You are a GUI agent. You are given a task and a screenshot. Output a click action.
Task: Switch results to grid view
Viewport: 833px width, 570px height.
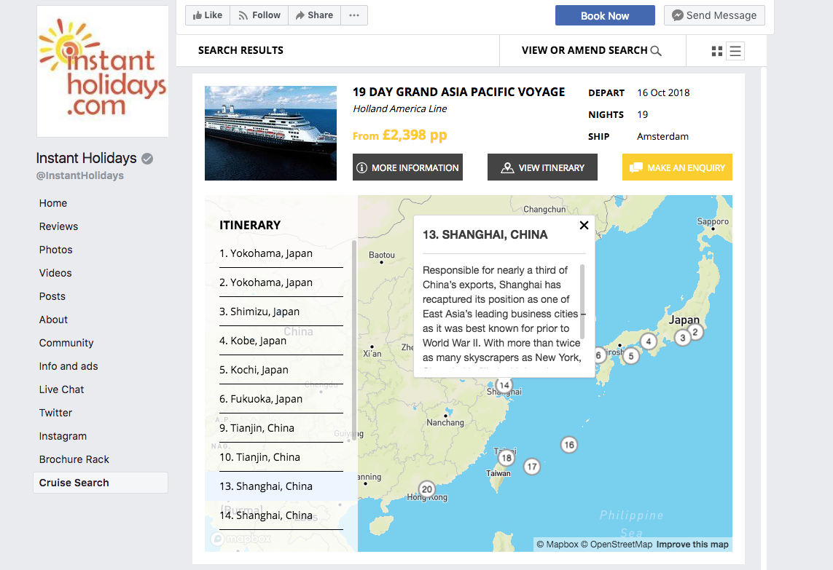[x=717, y=51]
